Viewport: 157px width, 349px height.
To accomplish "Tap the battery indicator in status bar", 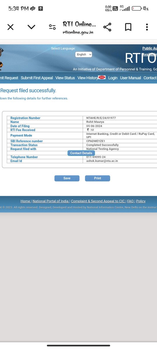I will (137, 9).
